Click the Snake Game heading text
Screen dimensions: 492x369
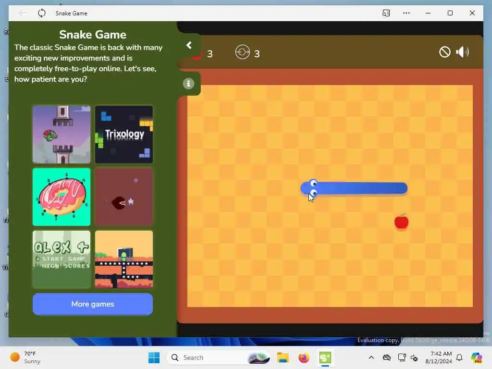pyautogui.click(x=93, y=35)
